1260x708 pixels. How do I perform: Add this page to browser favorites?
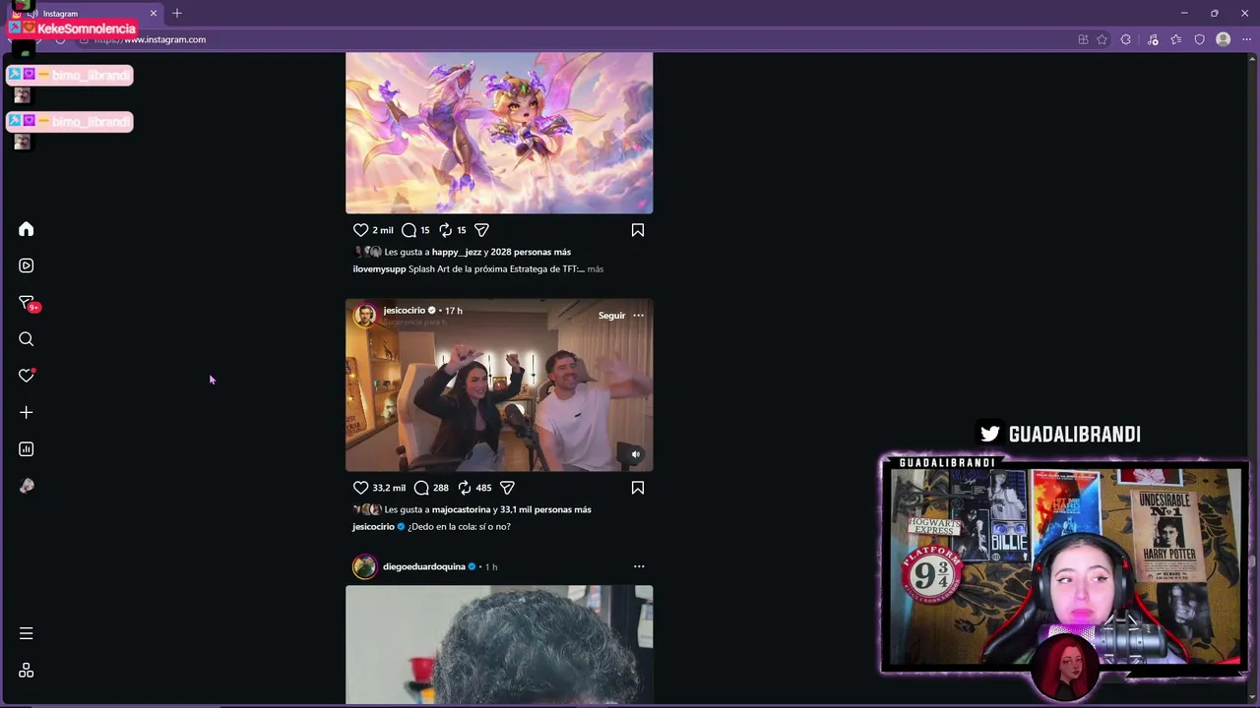(1102, 40)
